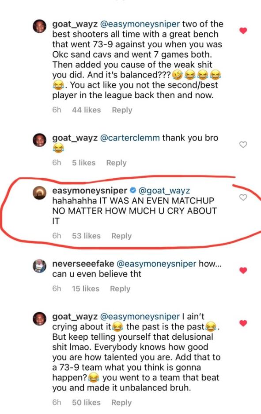Reply to easymoneysniper's 53 likes comment
The image size is (261, 414).
[121, 236]
